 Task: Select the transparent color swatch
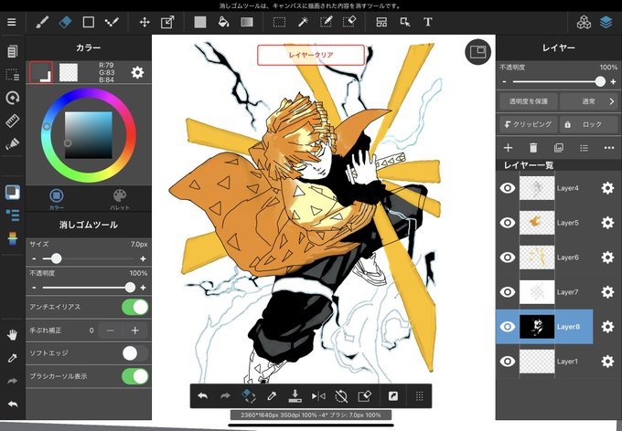click(x=69, y=72)
